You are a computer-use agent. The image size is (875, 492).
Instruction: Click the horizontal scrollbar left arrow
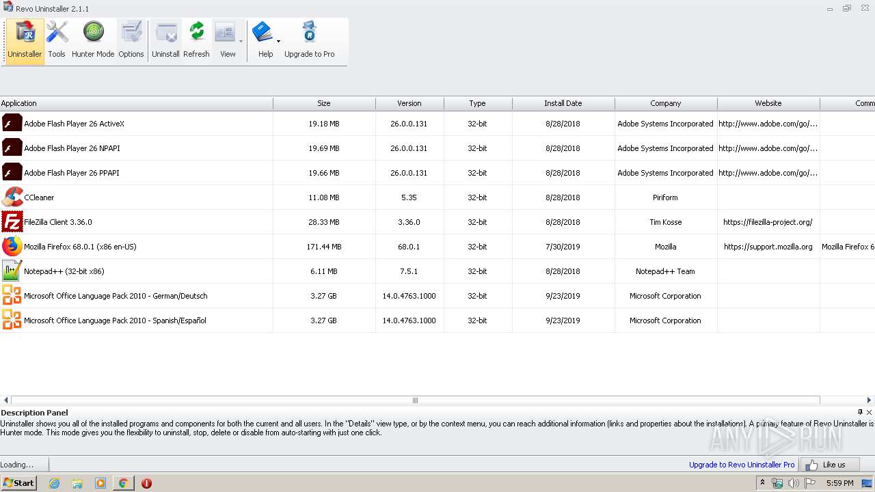pyautogui.click(x=5, y=400)
